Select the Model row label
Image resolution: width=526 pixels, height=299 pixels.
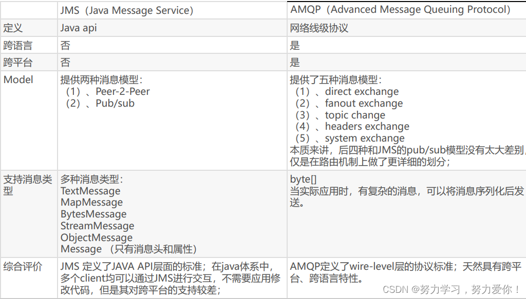click(18, 79)
